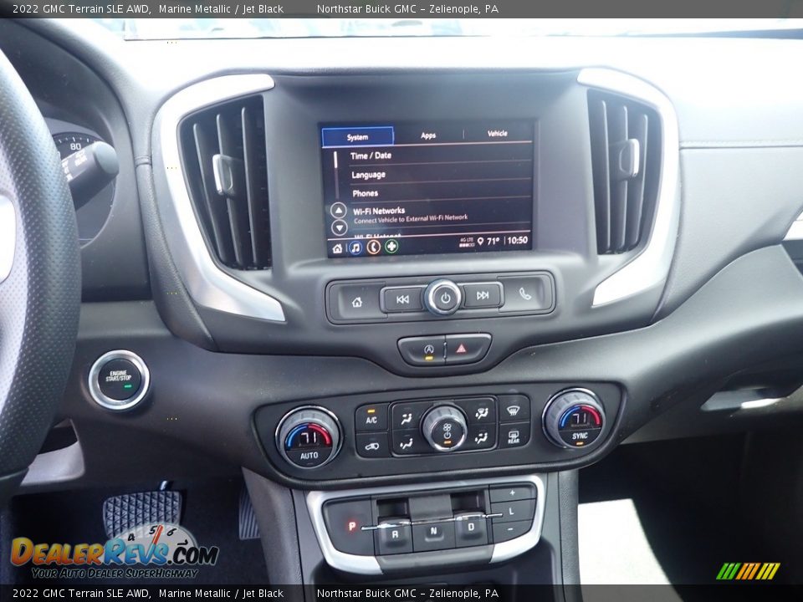Push the physical Home button below the screen

[x=357, y=302]
